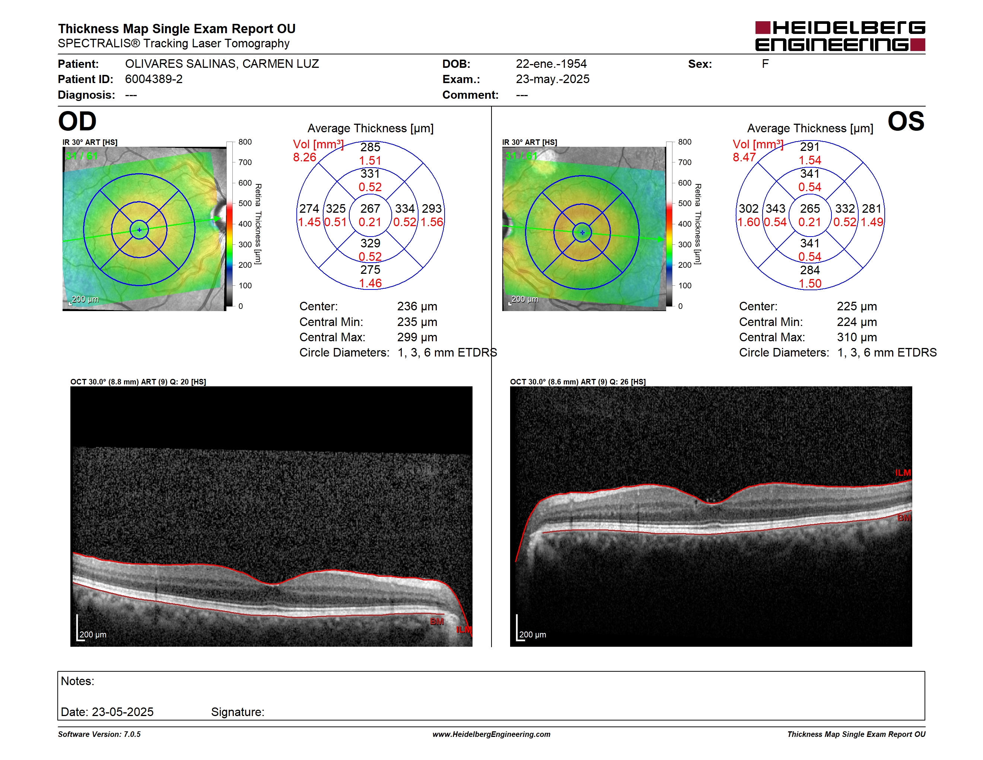
Task: Click OD central subfield thickness 267
Action: click(x=370, y=209)
